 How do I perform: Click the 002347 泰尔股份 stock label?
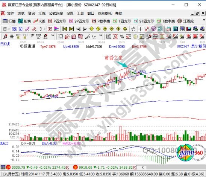pos(191,46)
